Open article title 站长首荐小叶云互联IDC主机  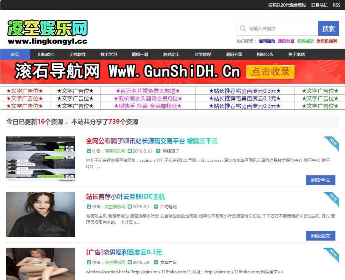pyautogui.click(x=126, y=196)
